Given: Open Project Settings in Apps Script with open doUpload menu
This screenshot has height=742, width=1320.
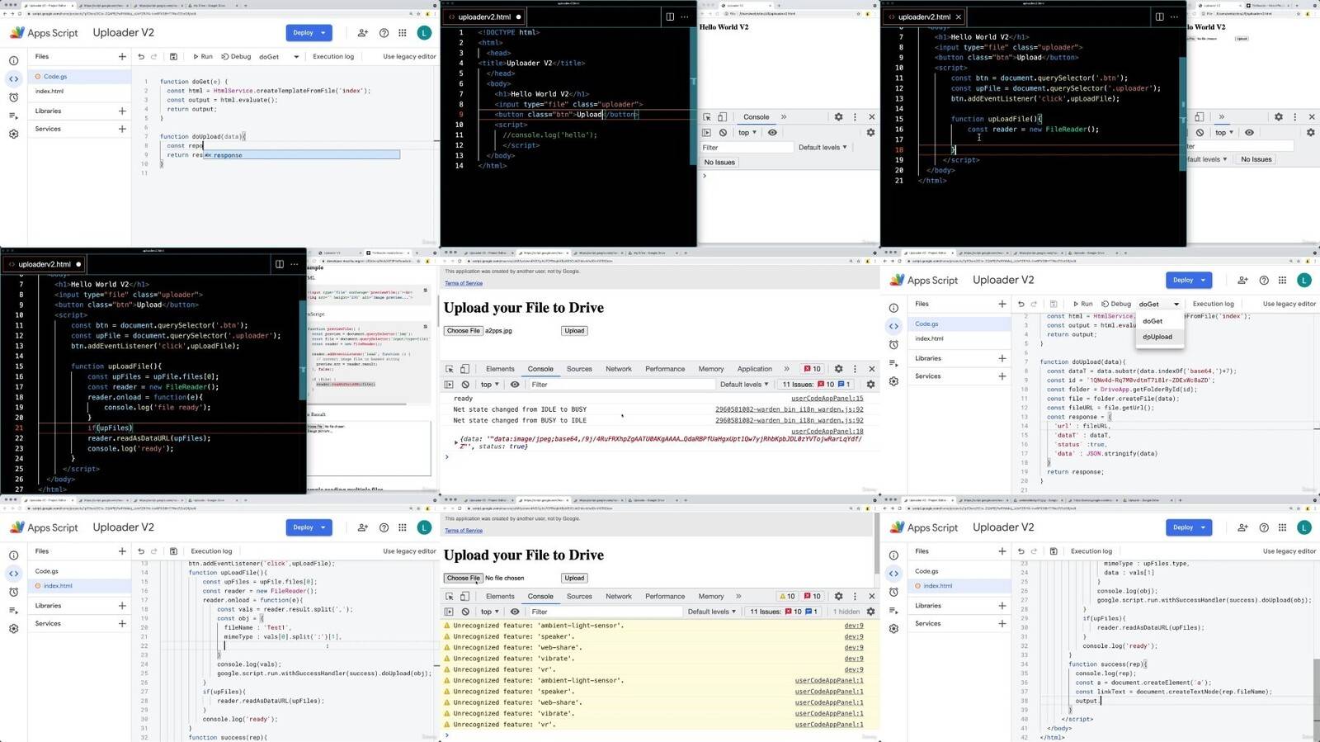Looking at the screenshot, I should pos(893,382).
